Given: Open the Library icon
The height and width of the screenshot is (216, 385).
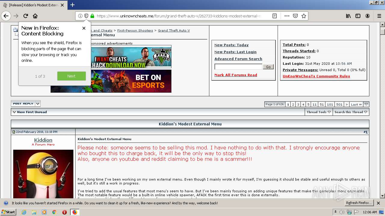Looking at the screenshot, I should 348,16.
